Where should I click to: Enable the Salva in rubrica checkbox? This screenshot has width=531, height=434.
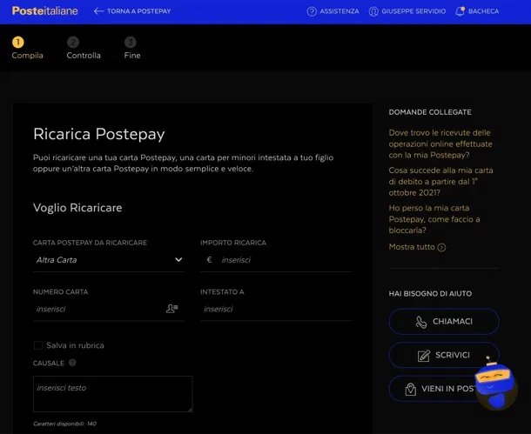pyautogui.click(x=38, y=345)
